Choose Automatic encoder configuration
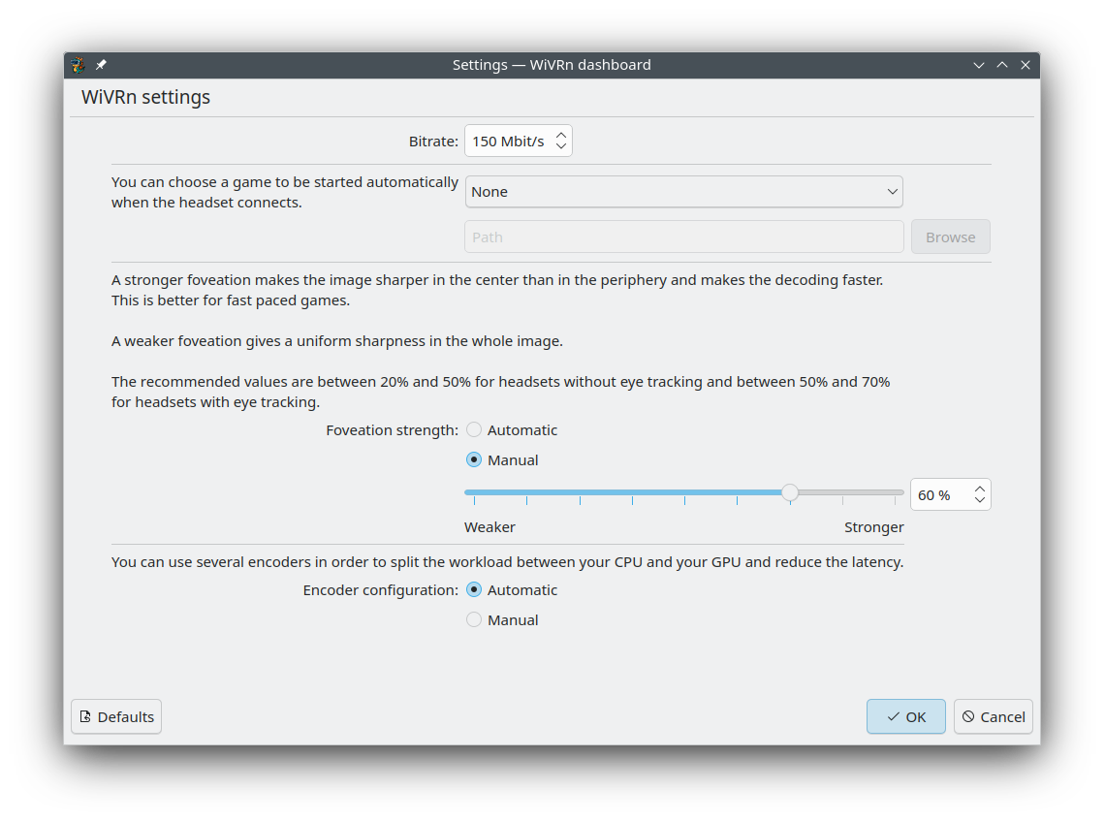This screenshot has width=1105, height=821. click(x=474, y=590)
